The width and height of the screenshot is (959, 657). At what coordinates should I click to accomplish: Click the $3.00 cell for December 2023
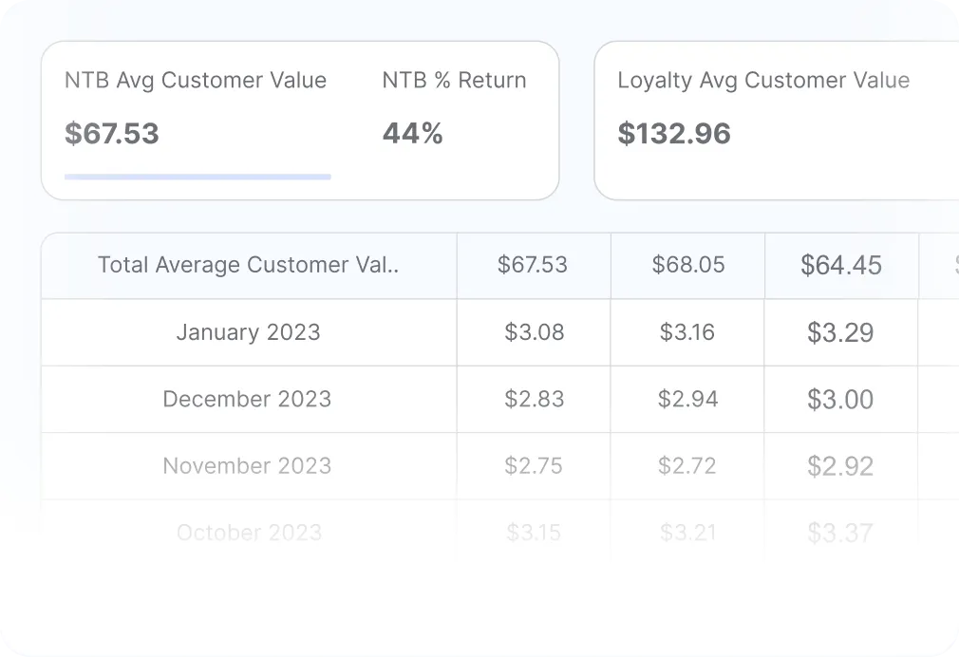pyautogui.click(x=840, y=399)
